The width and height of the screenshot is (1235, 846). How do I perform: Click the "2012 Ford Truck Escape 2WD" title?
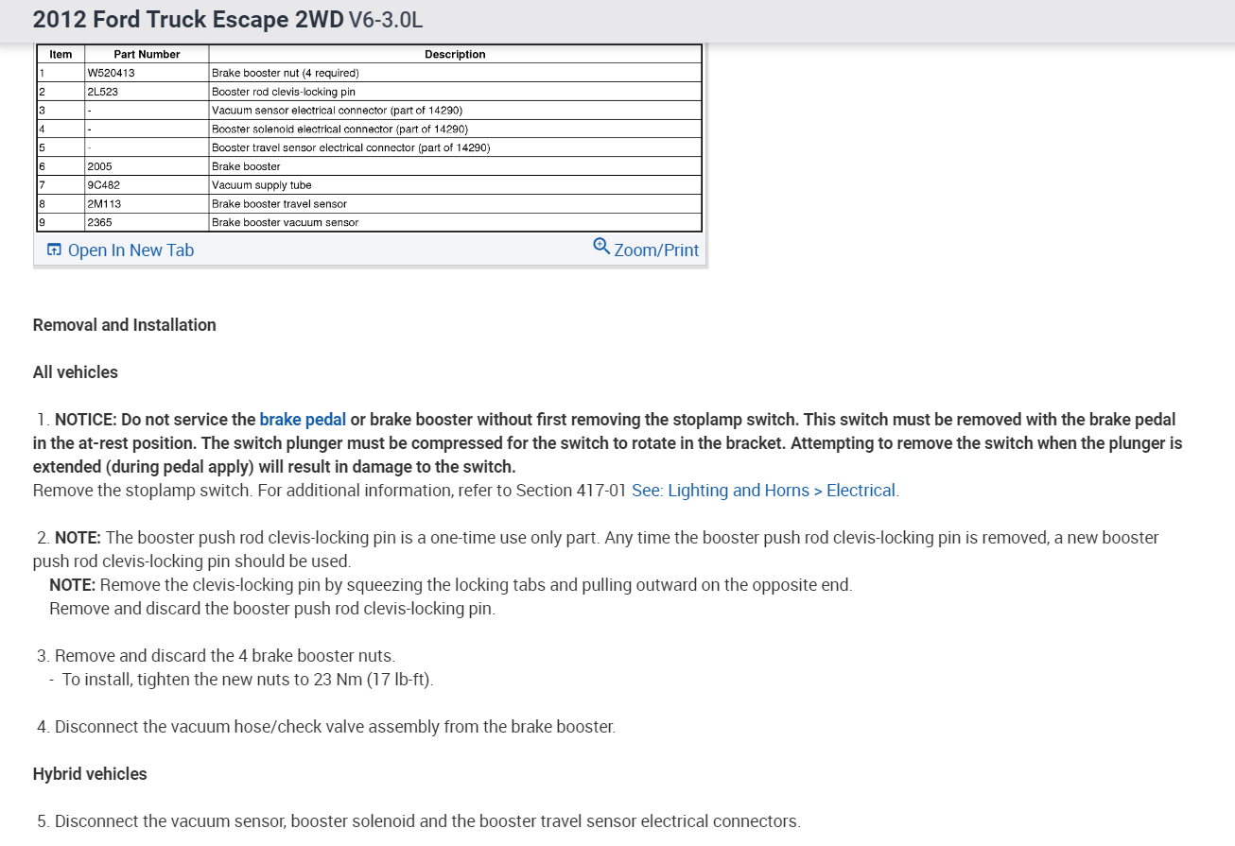[x=188, y=20]
